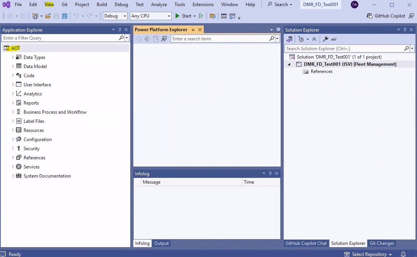417x257 pixels.
Task: Select System Documentation tree item
Action: 47,176
